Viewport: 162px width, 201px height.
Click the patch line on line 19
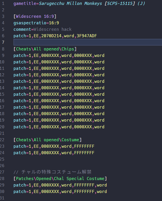(59, 120)
